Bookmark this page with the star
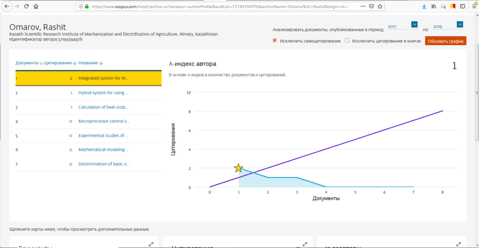 380,6
